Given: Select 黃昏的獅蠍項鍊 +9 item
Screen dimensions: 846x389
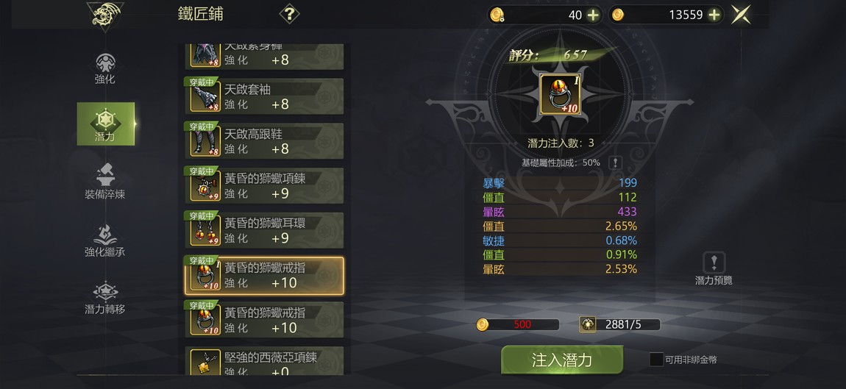Looking at the screenshot, I should pyautogui.click(x=264, y=185).
